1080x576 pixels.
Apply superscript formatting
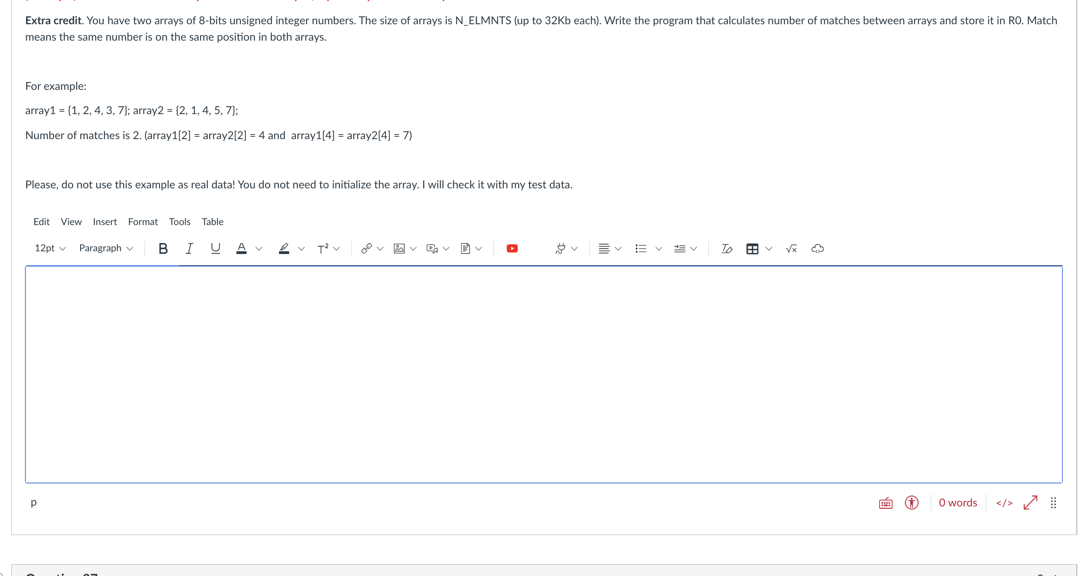click(x=324, y=248)
